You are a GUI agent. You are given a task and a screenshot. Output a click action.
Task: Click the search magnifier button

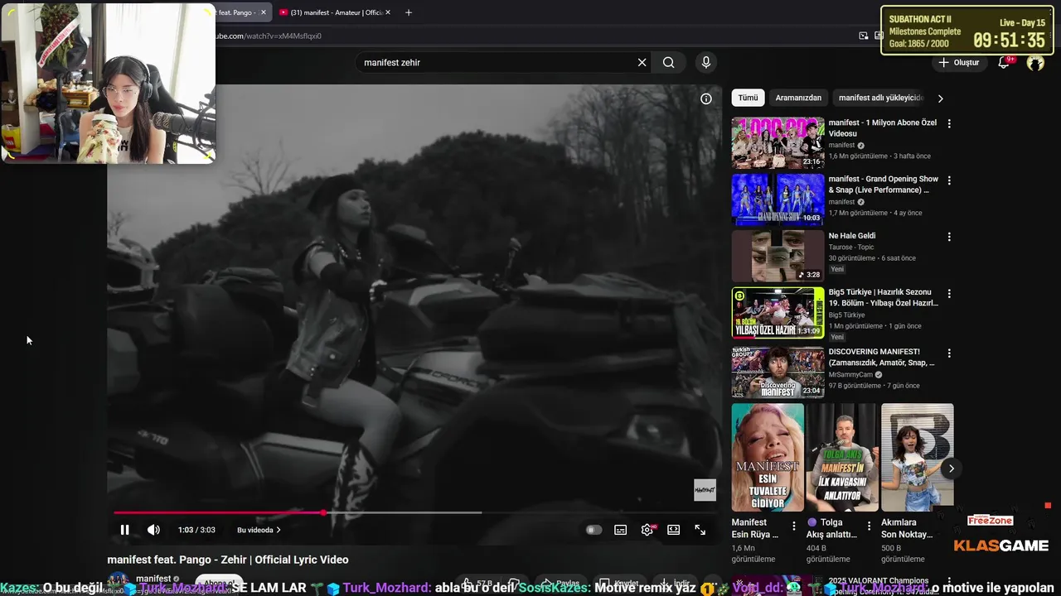669,62
